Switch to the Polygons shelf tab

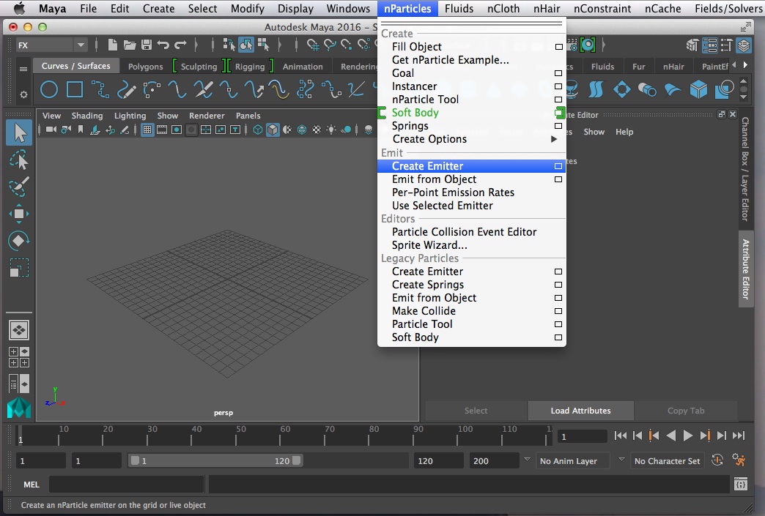click(x=145, y=66)
